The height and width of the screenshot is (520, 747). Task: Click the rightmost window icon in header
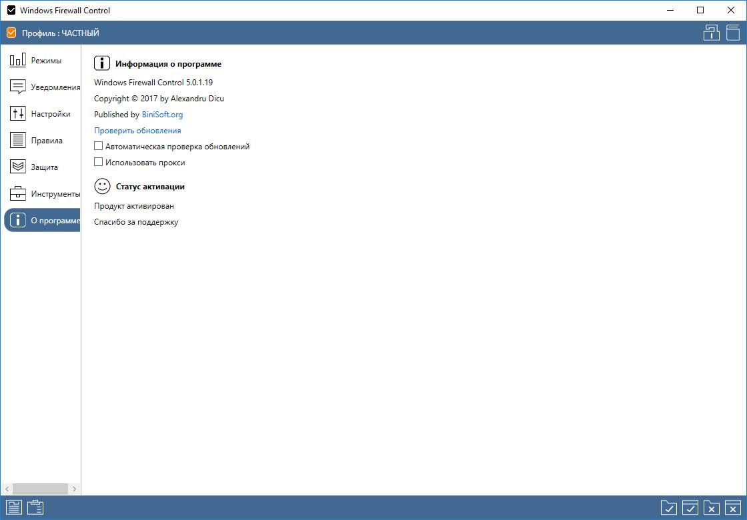[733, 33]
